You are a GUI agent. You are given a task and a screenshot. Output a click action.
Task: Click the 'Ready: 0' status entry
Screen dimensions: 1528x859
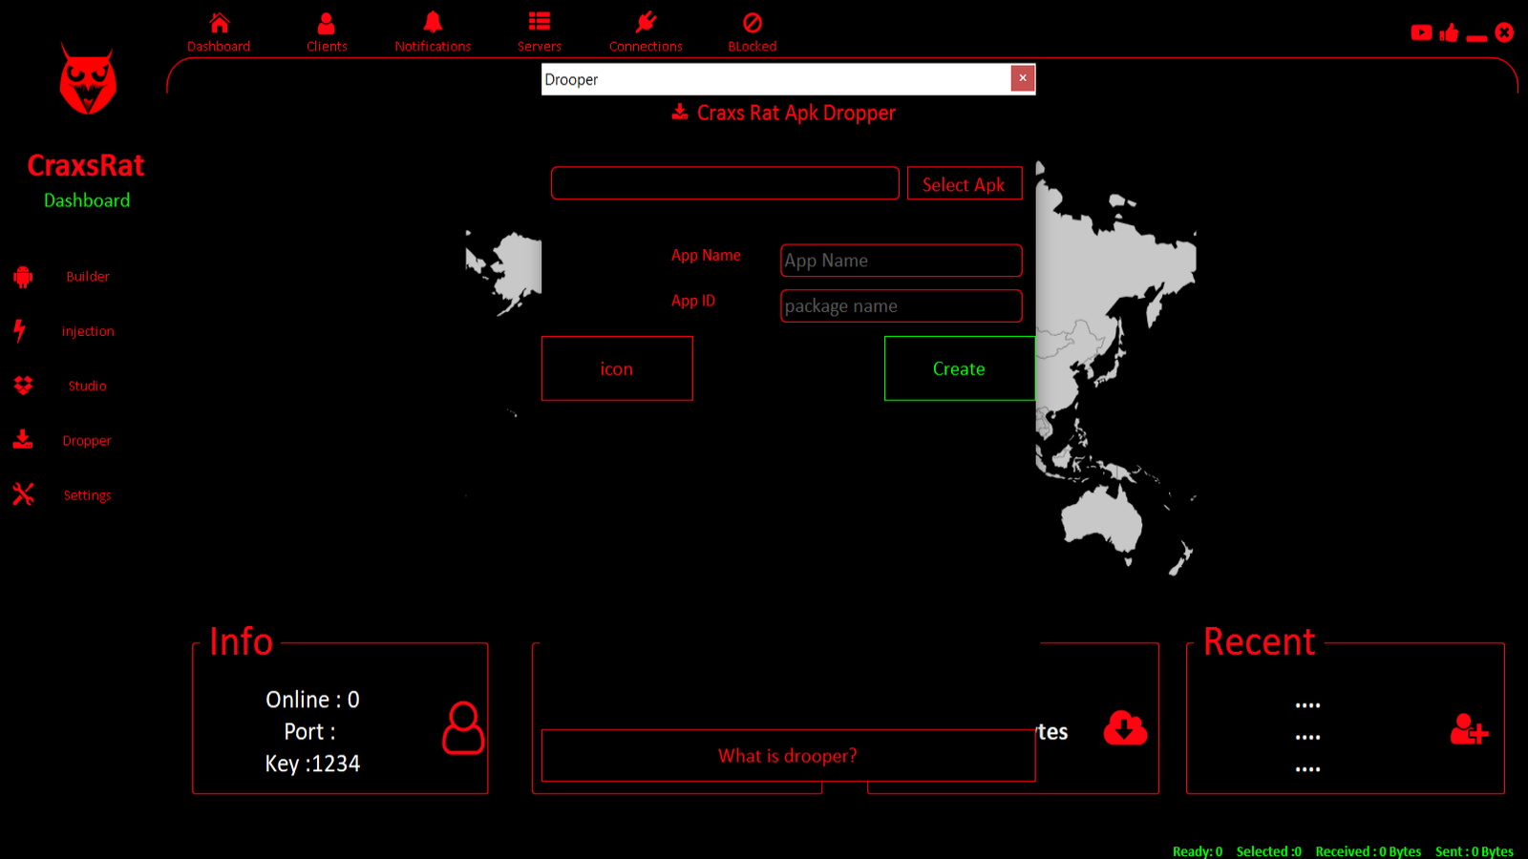tap(1198, 851)
